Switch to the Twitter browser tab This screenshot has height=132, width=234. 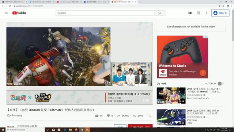click(41, 2)
